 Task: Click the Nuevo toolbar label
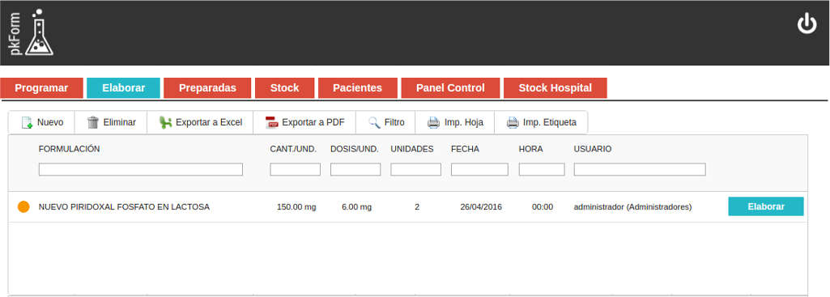click(50, 123)
